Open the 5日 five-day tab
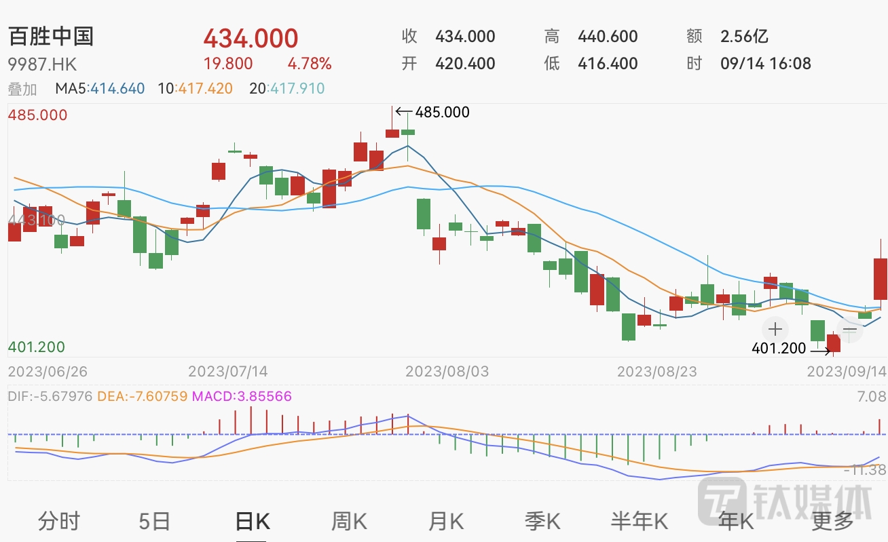 point(154,522)
